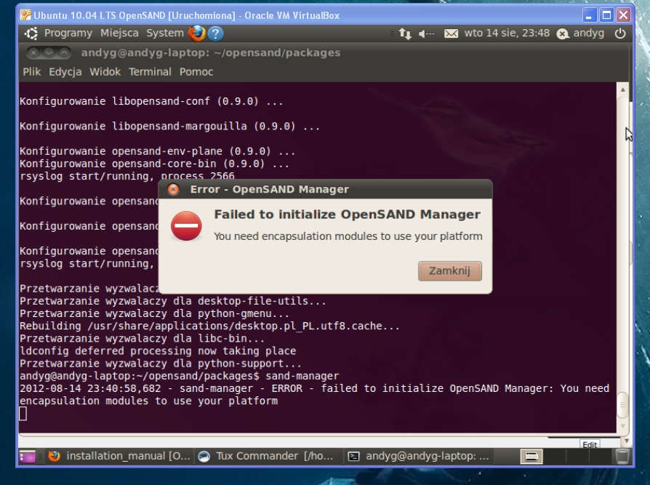Open the Miejsca menu
The width and height of the screenshot is (650, 485).
(119, 33)
